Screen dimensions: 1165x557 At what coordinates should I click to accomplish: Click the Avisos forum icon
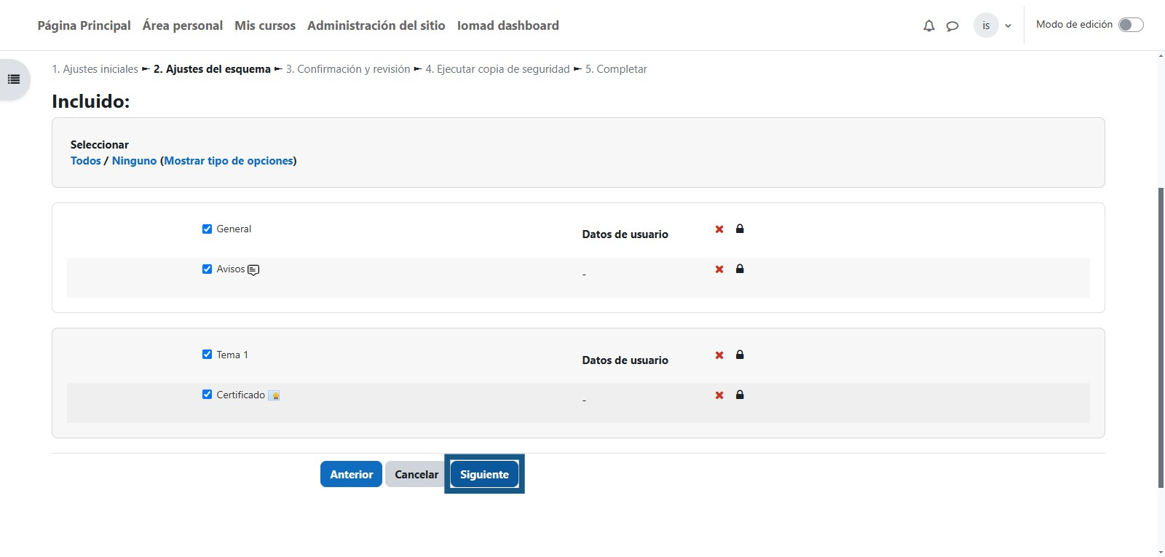[253, 270]
